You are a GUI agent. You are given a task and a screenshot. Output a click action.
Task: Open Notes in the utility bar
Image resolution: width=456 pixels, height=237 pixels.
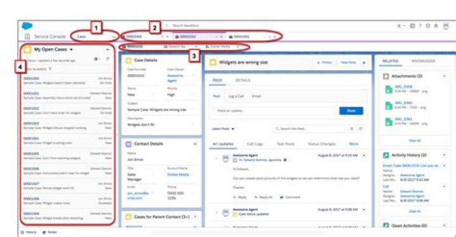click(x=50, y=233)
